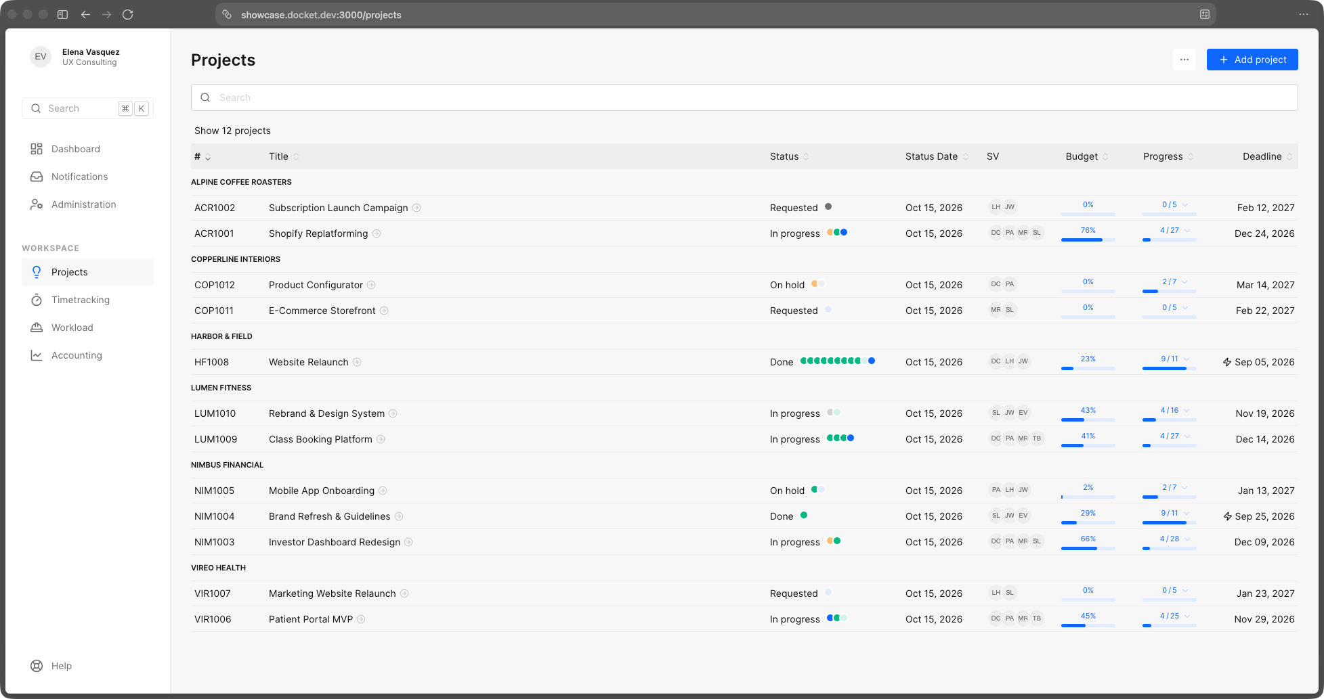Open arrow icon beside Mobile App Onboarding
The image size is (1324, 699).
[x=383, y=491]
